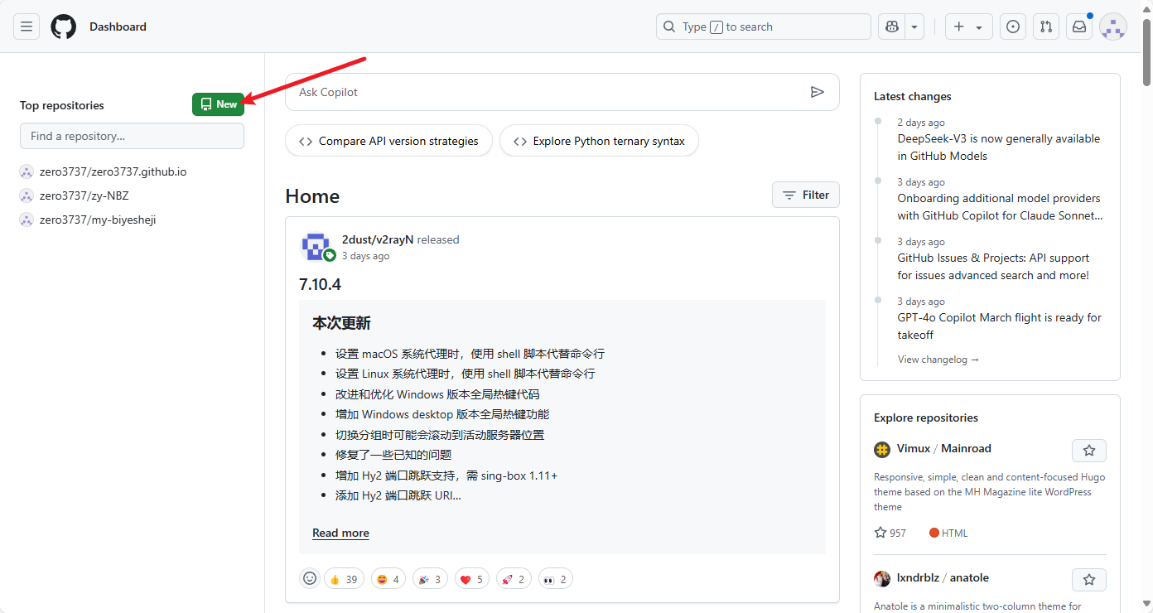1153x613 pixels.
Task: Open GPT-4o Copilot March flight changelog entry
Action: coord(999,326)
